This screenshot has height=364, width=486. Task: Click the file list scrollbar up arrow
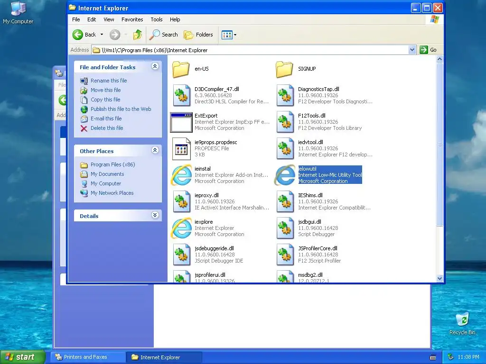click(x=439, y=59)
